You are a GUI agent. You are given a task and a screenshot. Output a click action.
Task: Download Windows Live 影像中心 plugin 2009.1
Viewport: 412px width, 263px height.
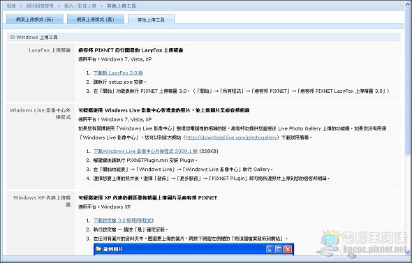pos(145,151)
